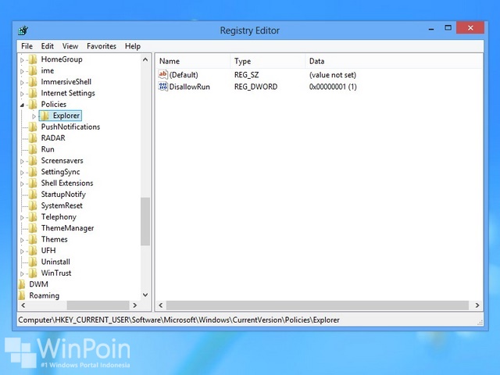Open the Edit menu
Image resolution: width=500 pixels, height=375 pixels.
pos(47,46)
